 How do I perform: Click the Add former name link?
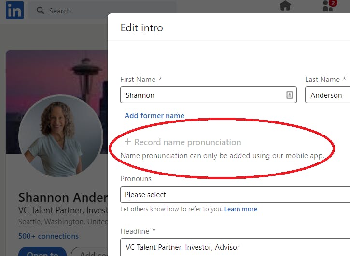pyautogui.click(x=154, y=116)
